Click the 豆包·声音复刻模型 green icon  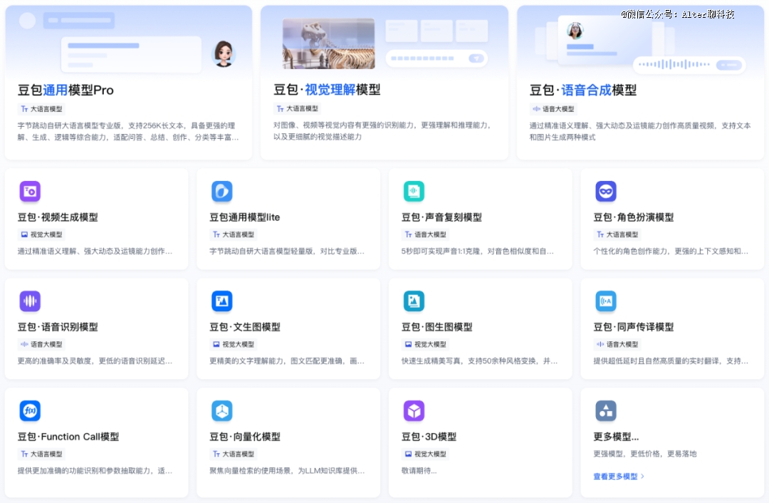pyautogui.click(x=414, y=192)
